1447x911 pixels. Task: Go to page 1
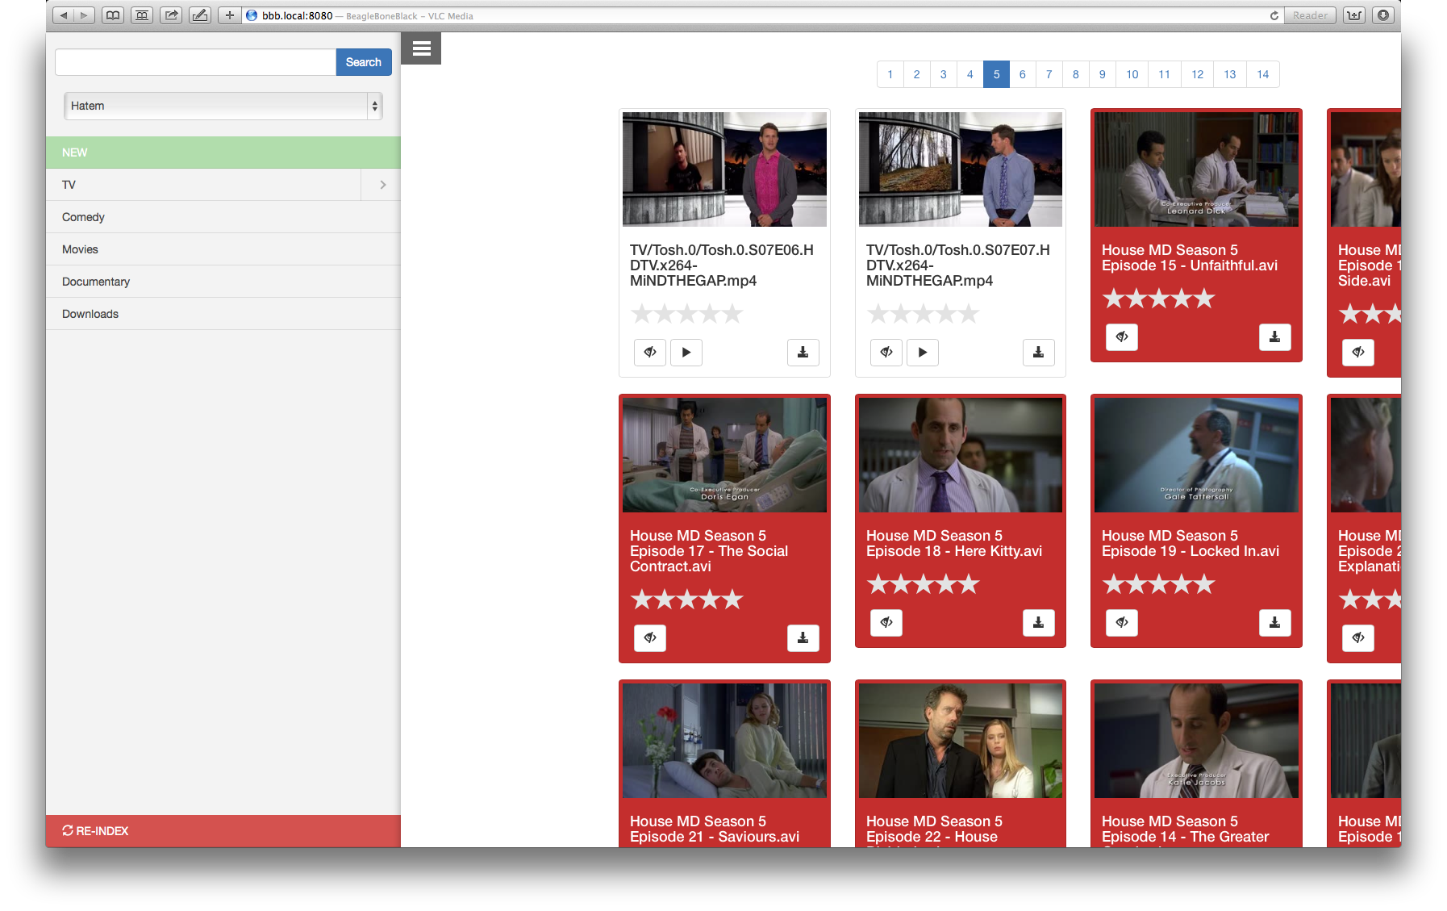tap(890, 74)
